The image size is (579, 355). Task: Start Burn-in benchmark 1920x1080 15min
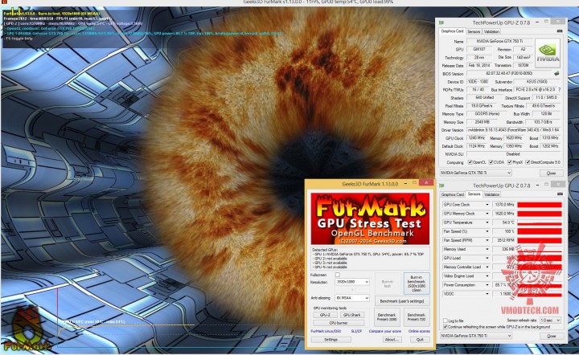[x=417, y=283]
